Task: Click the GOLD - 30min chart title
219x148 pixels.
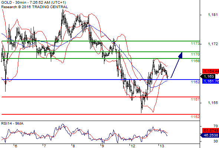Action: [x=33, y=3]
